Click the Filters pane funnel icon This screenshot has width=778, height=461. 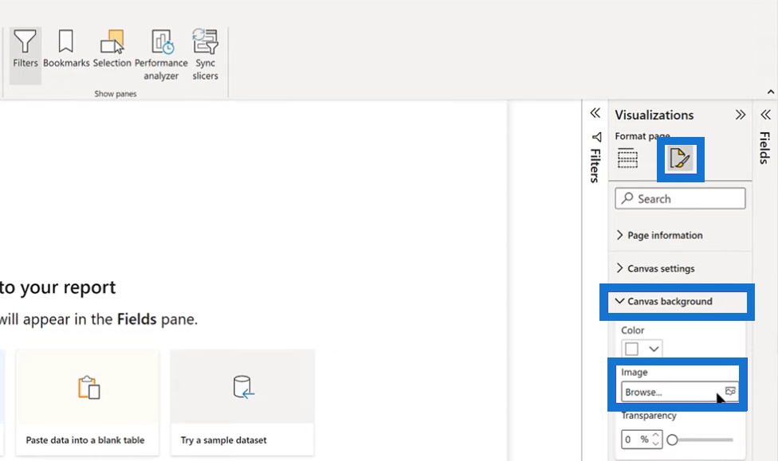596,137
